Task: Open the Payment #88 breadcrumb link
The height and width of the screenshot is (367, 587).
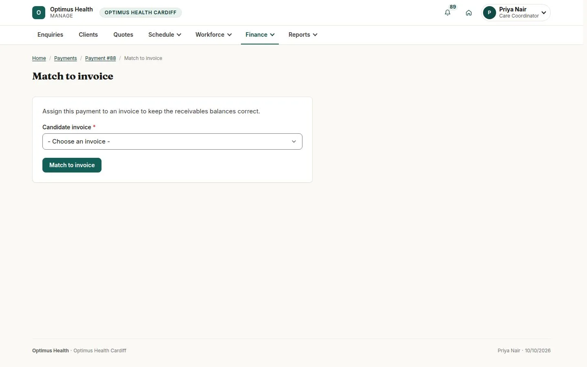Action: point(100,58)
